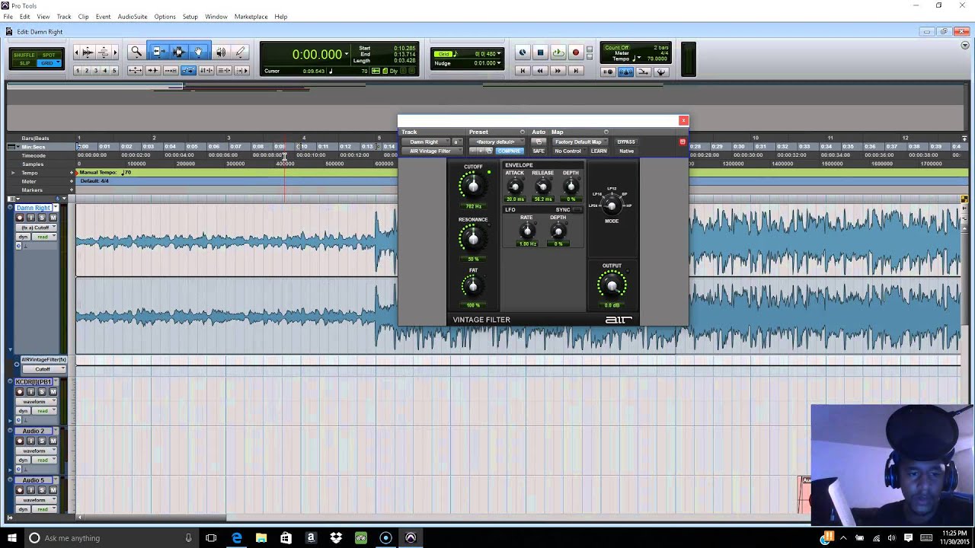
Task: Click the COMPARE button in plug-in
Action: coord(510,151)
